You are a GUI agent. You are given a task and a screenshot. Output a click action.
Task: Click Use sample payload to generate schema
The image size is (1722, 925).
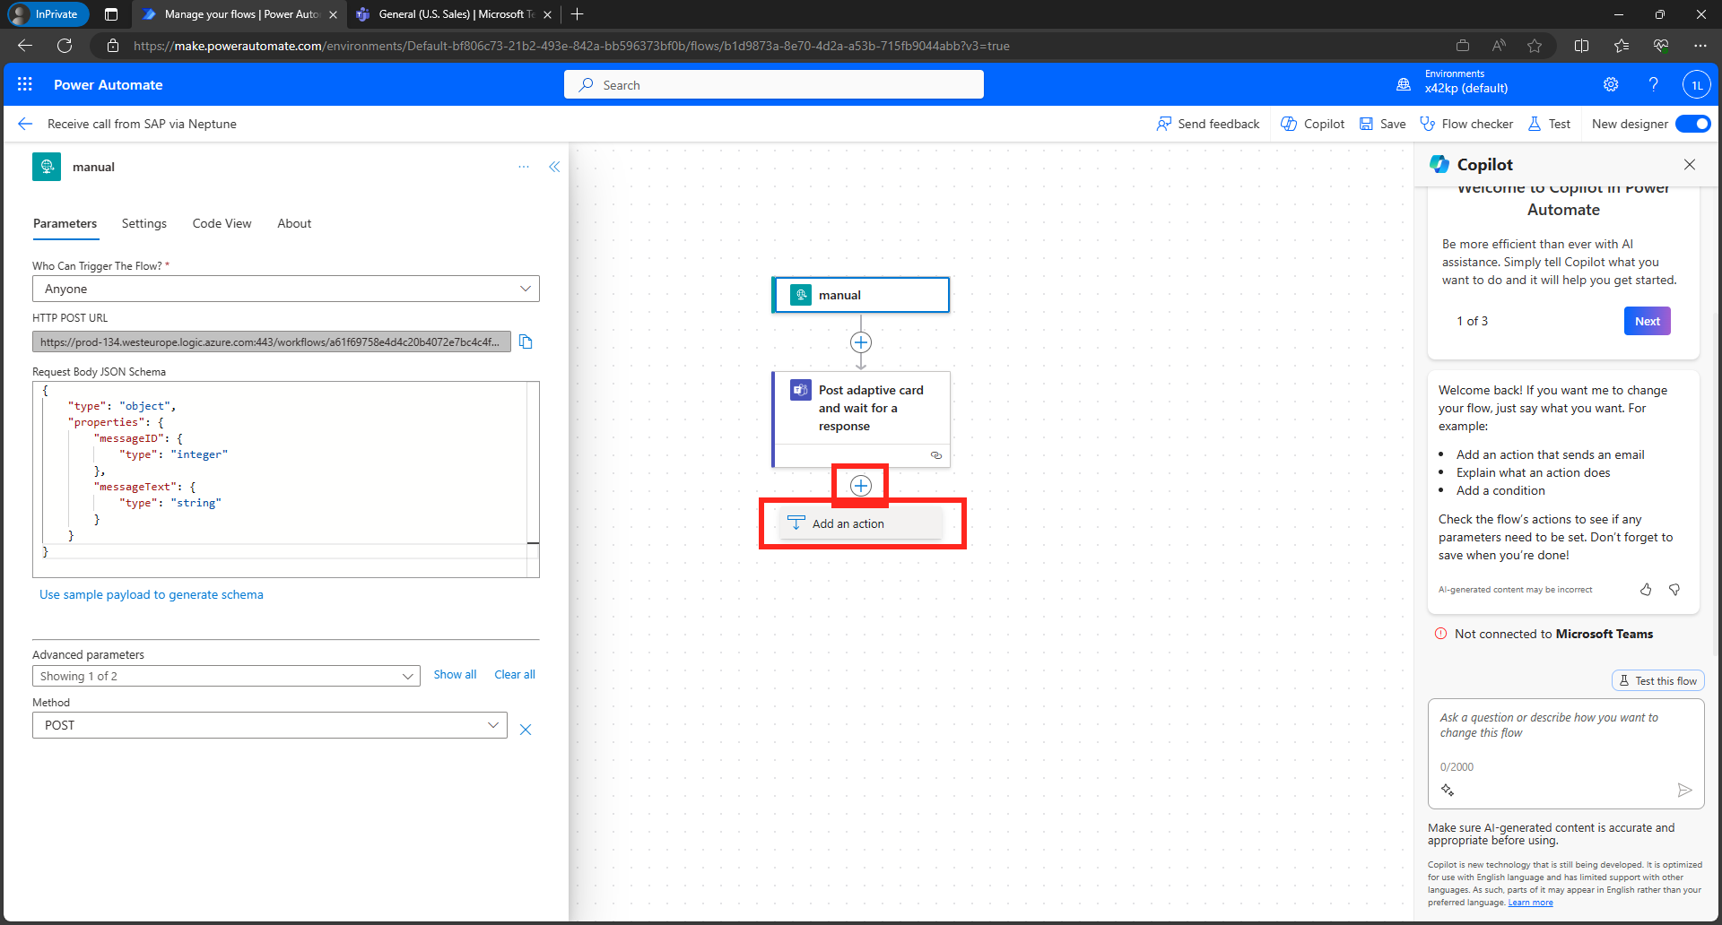pos(152,594)
